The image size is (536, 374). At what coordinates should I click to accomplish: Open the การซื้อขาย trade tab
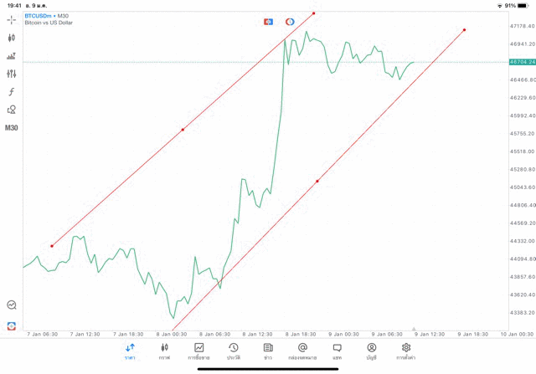tap(199, 351)
